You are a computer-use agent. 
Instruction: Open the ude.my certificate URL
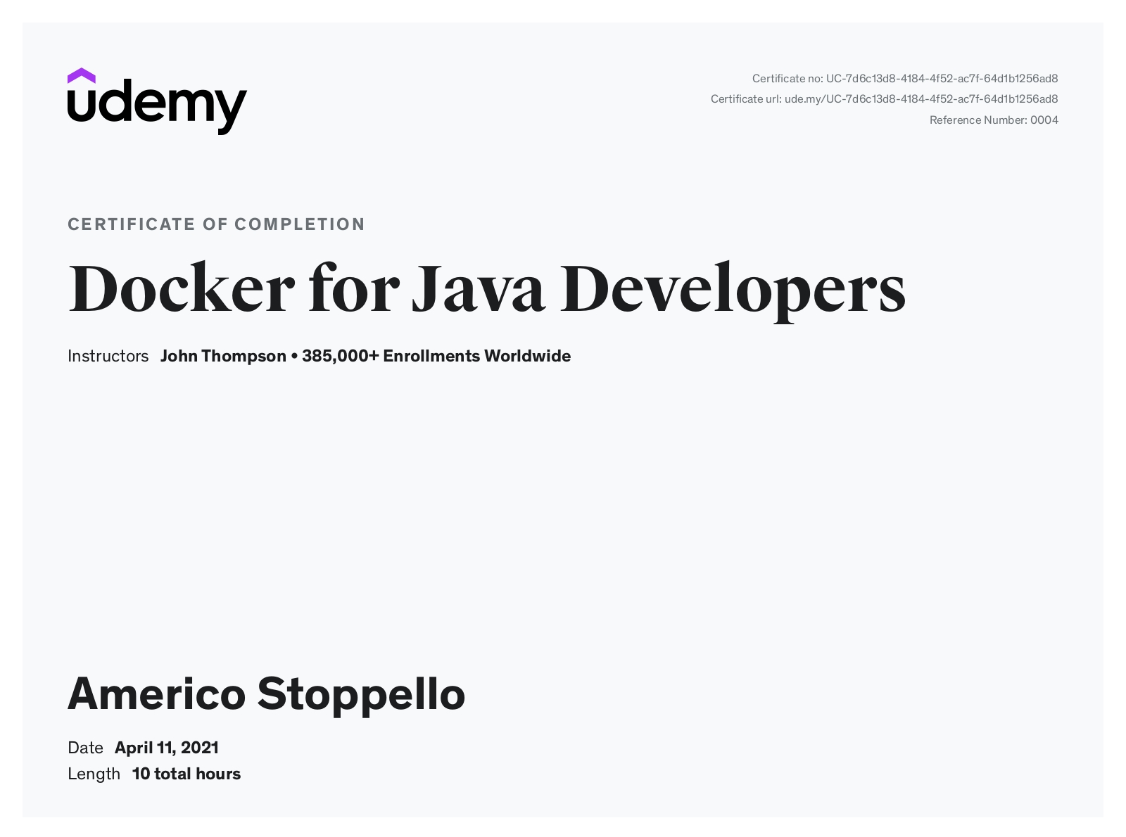[x=921, y=99]
